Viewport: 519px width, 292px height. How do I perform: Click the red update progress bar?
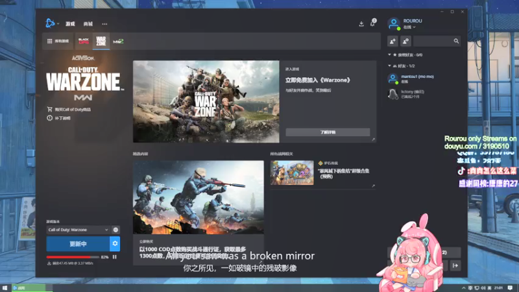(73, 257)
